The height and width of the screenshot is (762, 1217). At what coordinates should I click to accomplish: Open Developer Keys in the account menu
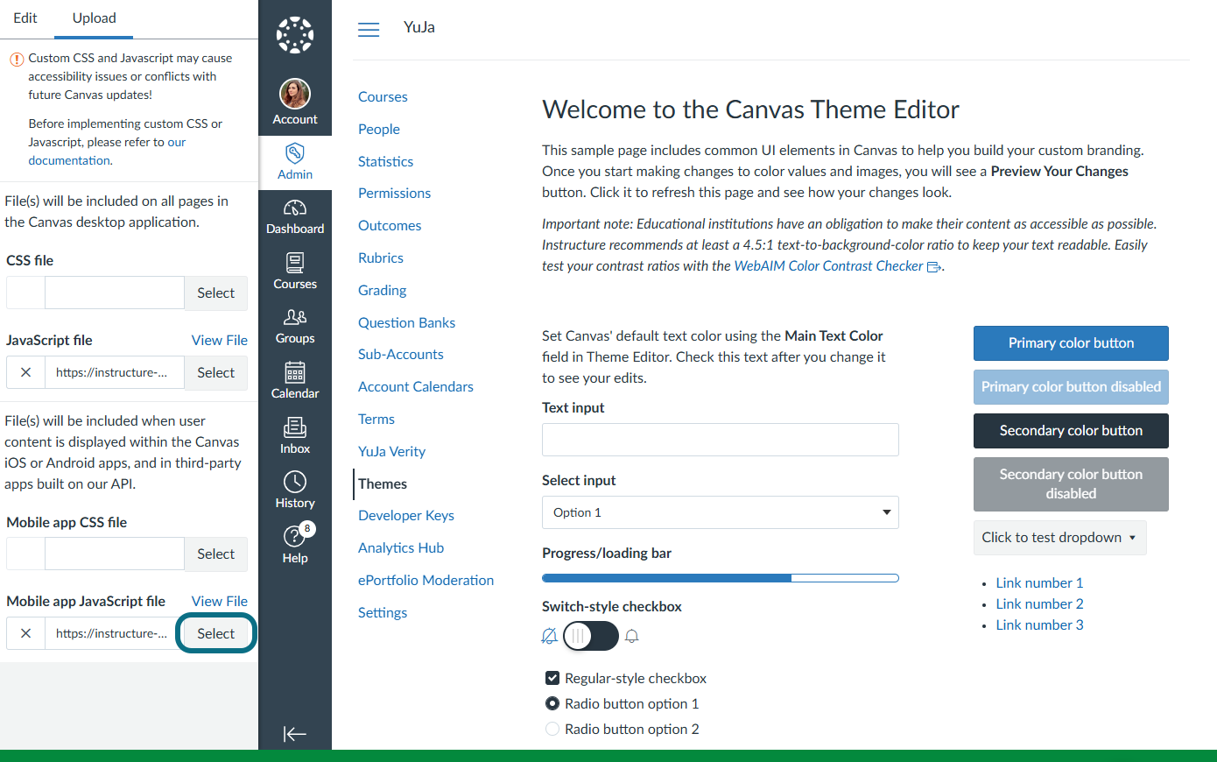point(406,515)
